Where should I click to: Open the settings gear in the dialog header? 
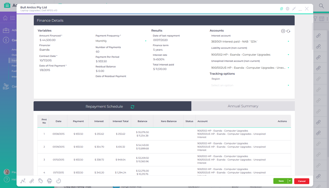pos(287,8)
